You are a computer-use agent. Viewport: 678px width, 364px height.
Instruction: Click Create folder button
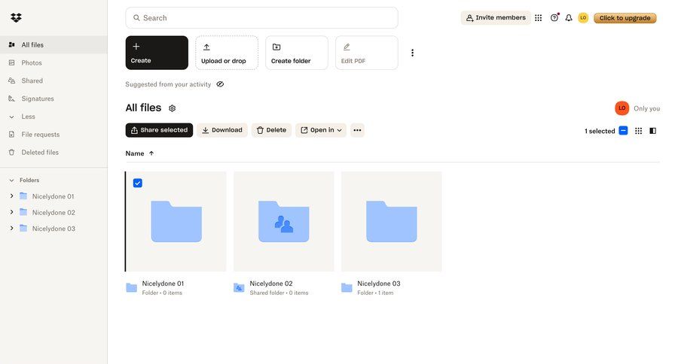(x=297, y=53)
